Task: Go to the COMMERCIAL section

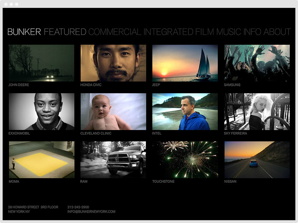Action: 115,32
